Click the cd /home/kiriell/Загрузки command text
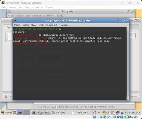The height and width of the screenshot is (119, 142). (x=56, y=35)
